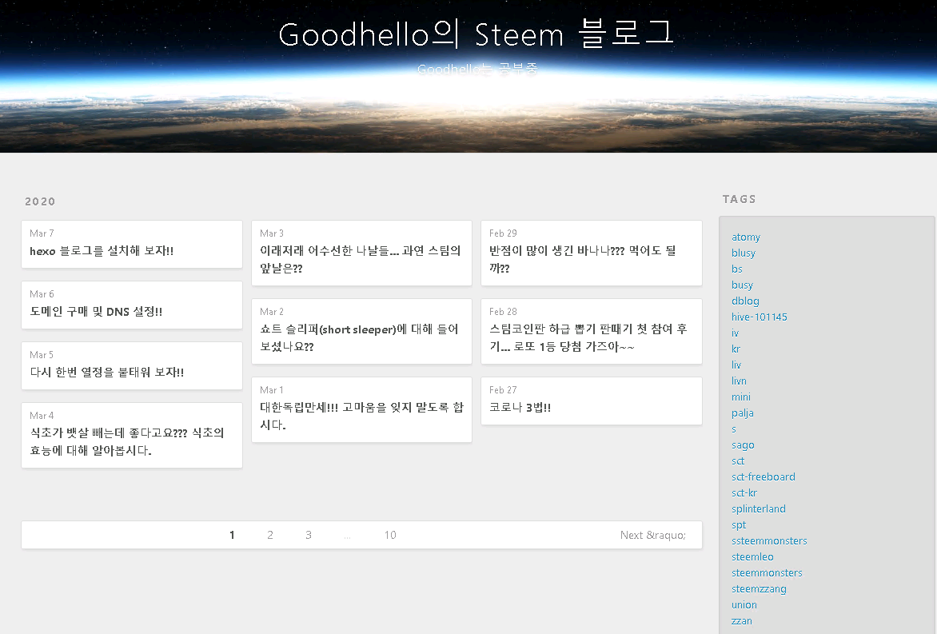
Task: Filter by tag dblog
Action: coord(745,301)
